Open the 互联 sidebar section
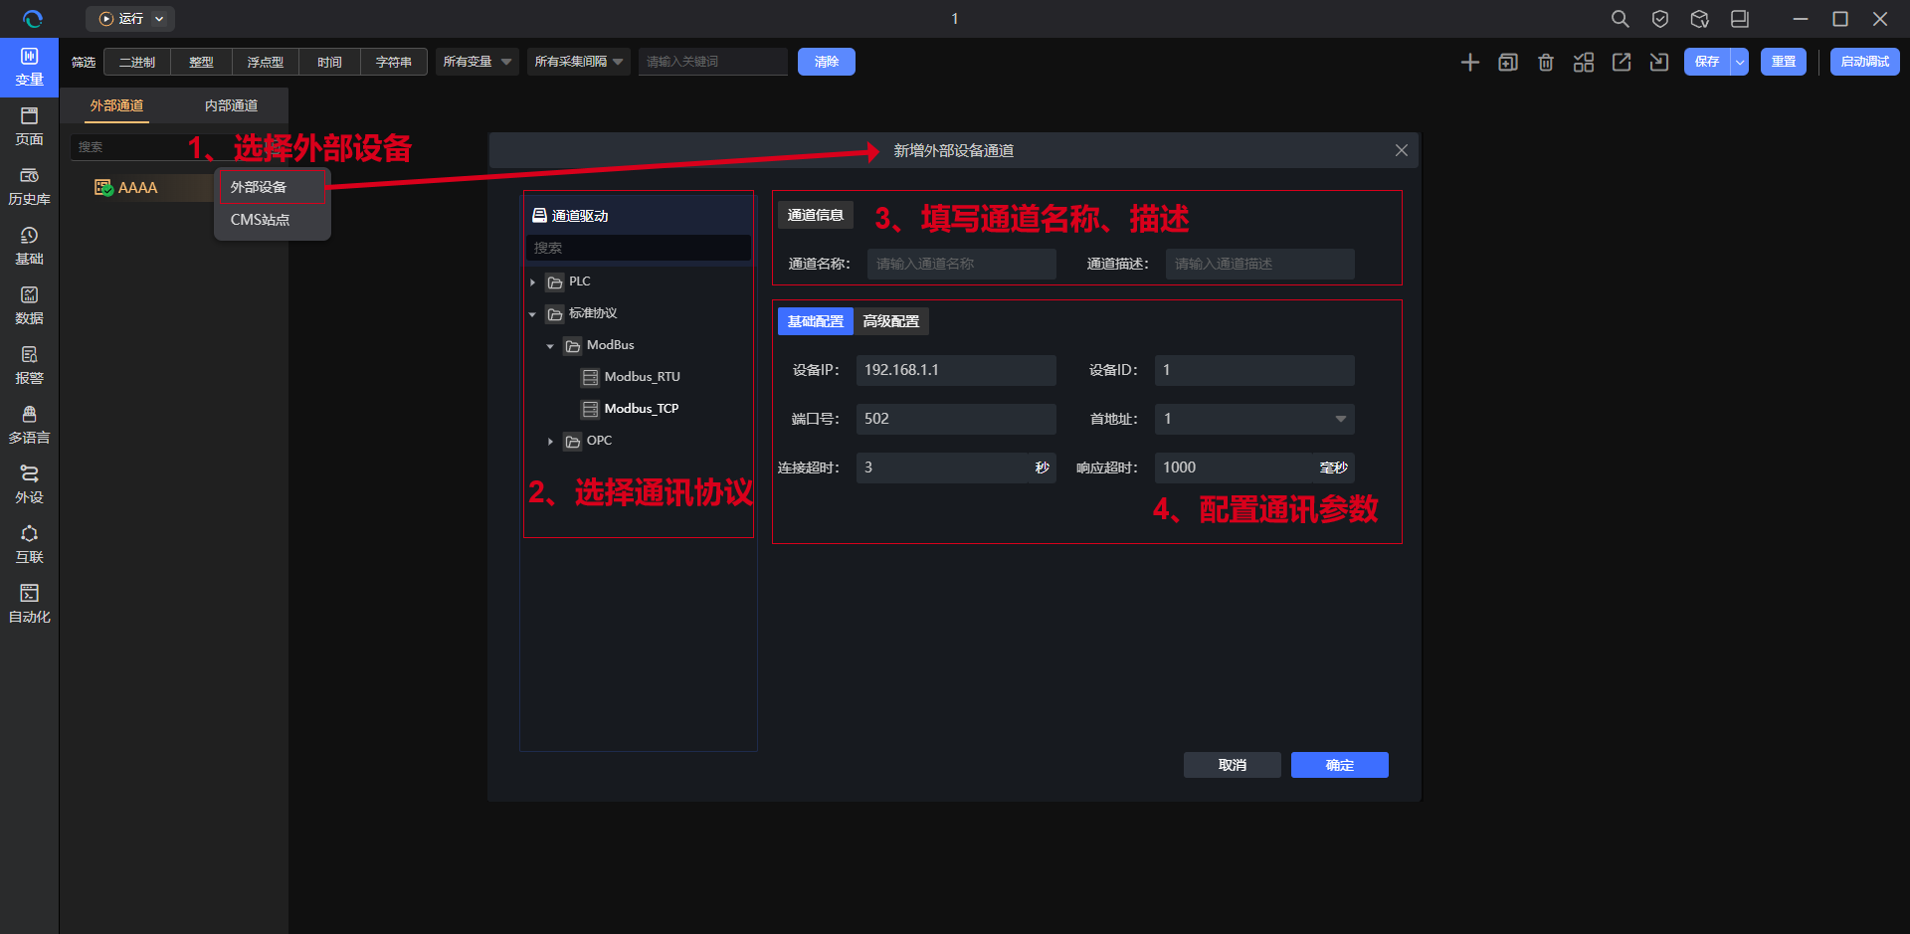Viewport: 1910px width, 934px height. point(29,544)
